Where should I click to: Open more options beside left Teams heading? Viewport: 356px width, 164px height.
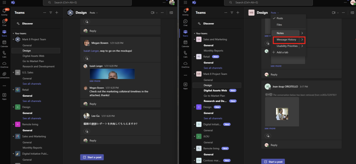point(45,13)
